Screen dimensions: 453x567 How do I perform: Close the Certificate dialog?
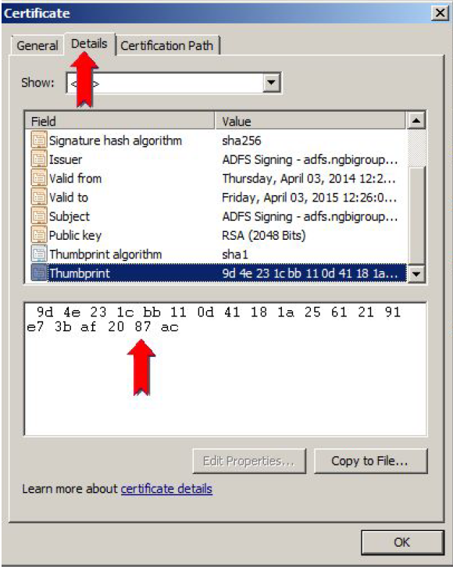point(440,13)
